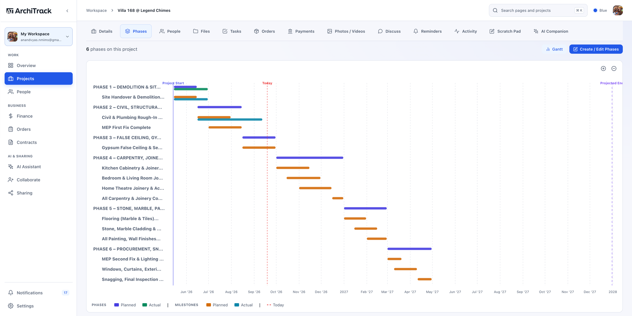The height and width of the screenshot is (316, 632).
Task: Open the Contracts page
Action: 39,142
